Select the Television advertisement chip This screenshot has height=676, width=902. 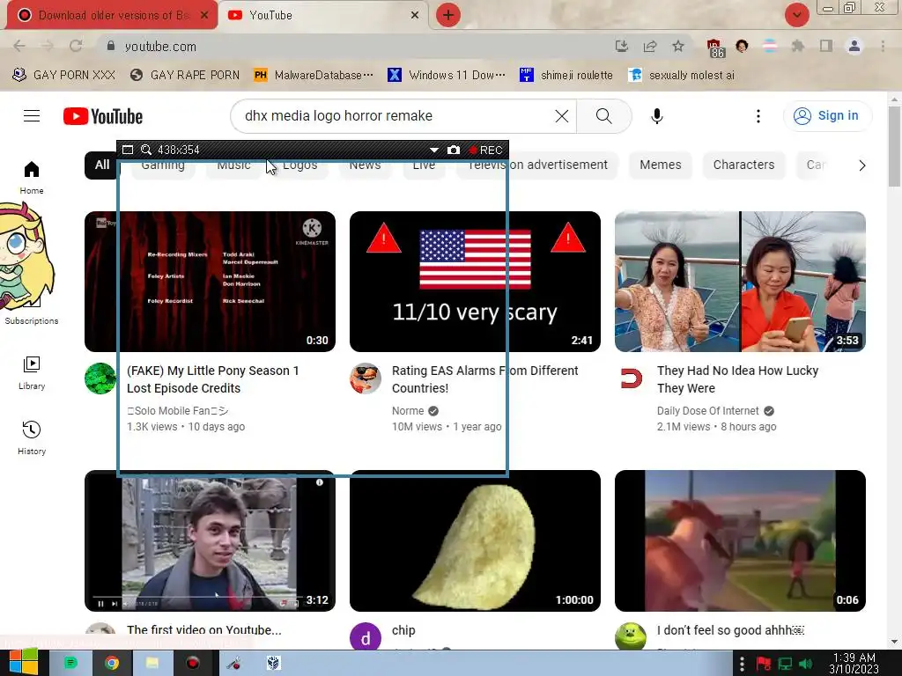coord(538,165)
